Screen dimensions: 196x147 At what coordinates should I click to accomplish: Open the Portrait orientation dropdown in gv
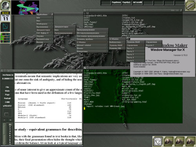pyautogui.click(x=7, y=98)
